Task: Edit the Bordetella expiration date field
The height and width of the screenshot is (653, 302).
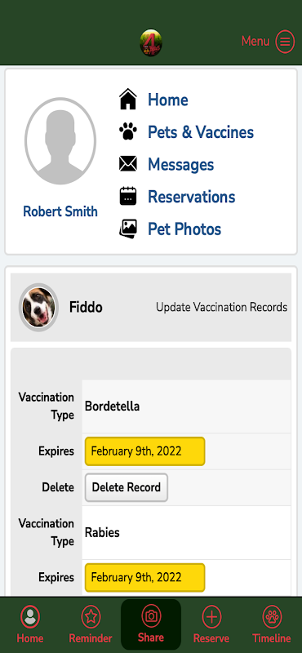Action: pyautogui.click(x=145, y=451)
